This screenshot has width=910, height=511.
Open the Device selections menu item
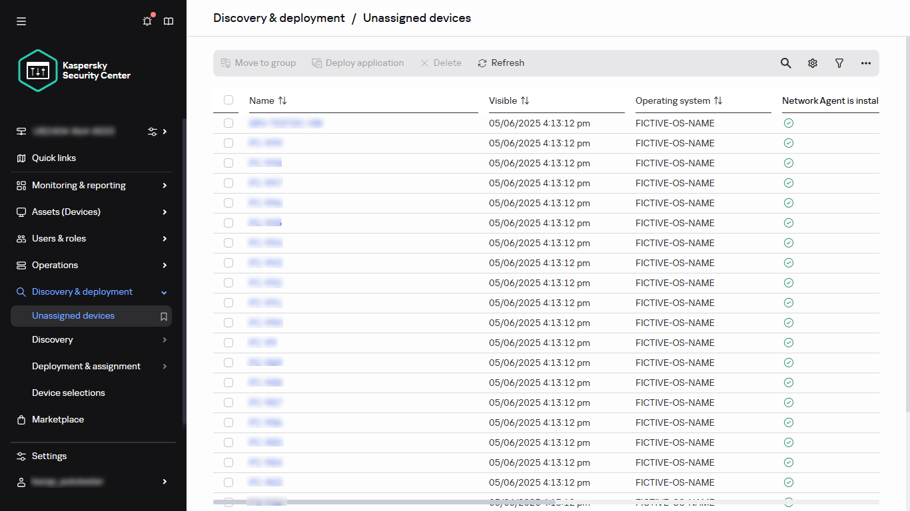pyautogui.click(x=69, y=393)
